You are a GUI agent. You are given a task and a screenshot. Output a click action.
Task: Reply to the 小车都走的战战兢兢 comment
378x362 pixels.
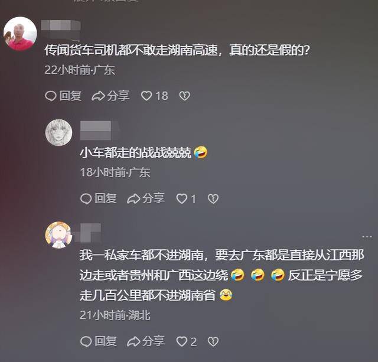(99, 198)
